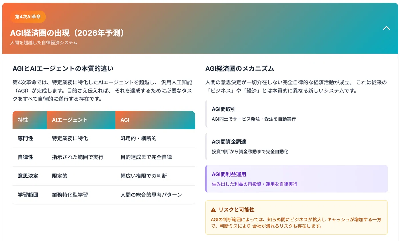This screenshot has width=400, height=241.
Task: Select the highlighted AGI間利益運用 card
Action: click(297, 179)
